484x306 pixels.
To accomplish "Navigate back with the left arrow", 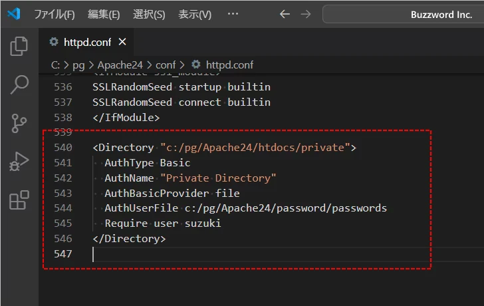I will [x=285, y=14].
